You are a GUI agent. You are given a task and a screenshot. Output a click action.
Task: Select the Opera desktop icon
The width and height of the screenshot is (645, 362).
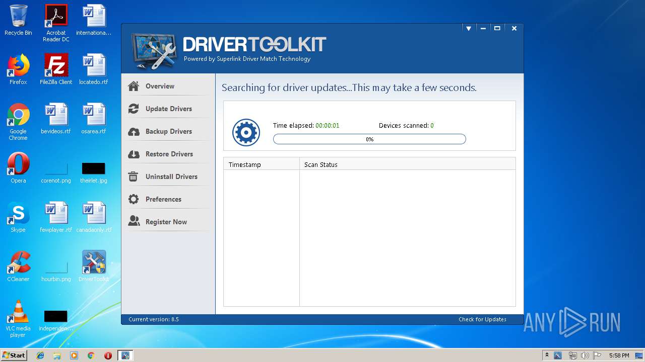[18, 168]
